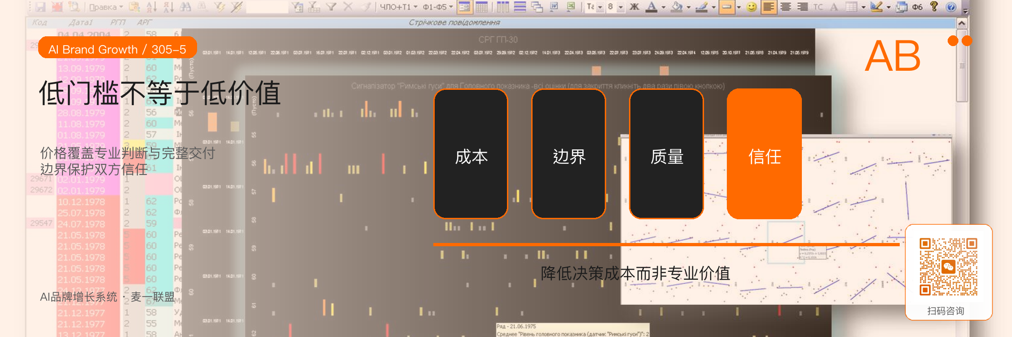The image size is (1012, 337).
Task: Click the funnel Apply Filter icon
Action: 331,7
